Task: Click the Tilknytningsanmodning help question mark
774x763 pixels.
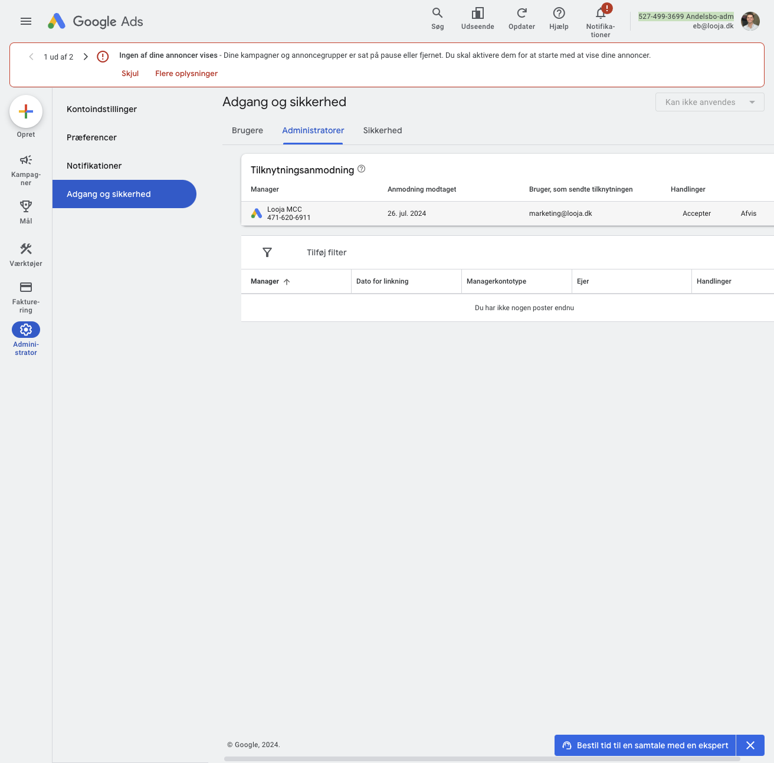Action: click(362, 169)
